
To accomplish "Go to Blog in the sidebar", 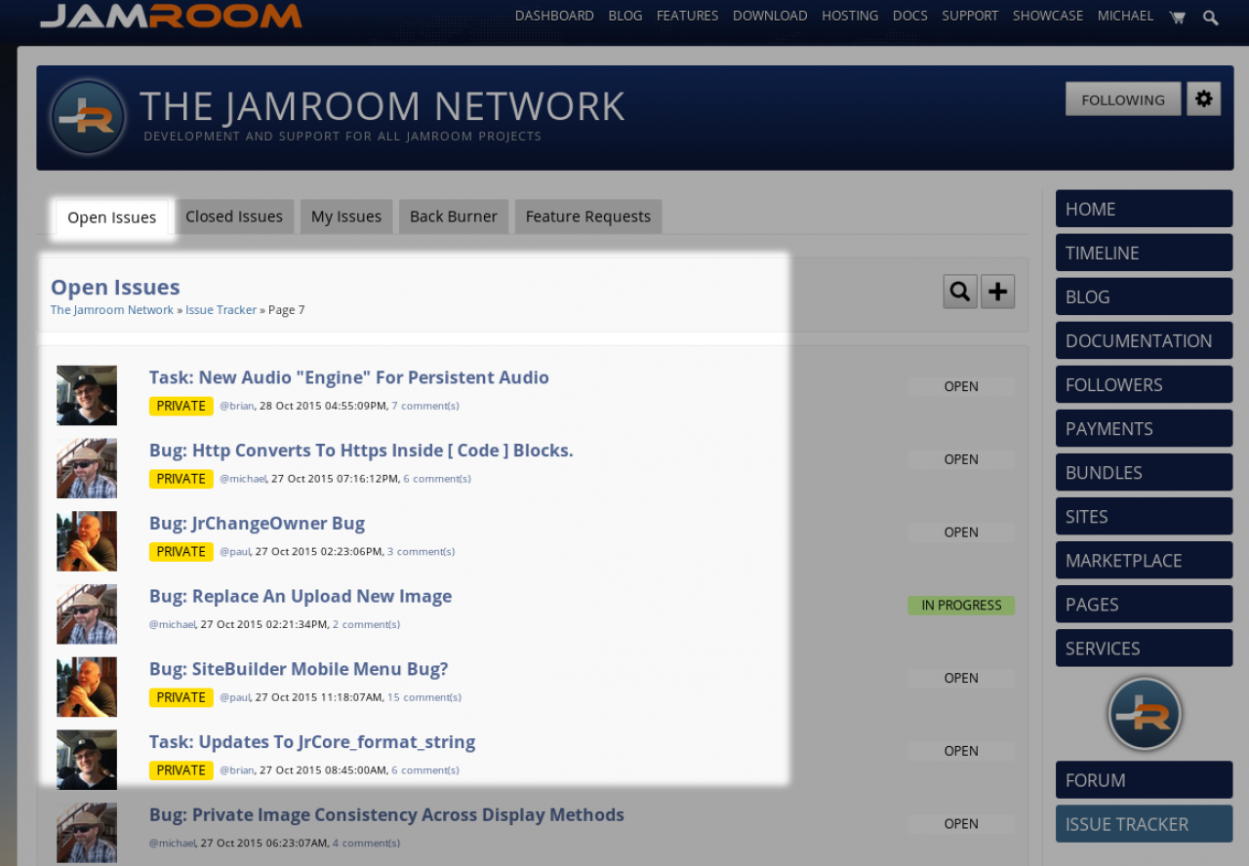I will 1145,296.
